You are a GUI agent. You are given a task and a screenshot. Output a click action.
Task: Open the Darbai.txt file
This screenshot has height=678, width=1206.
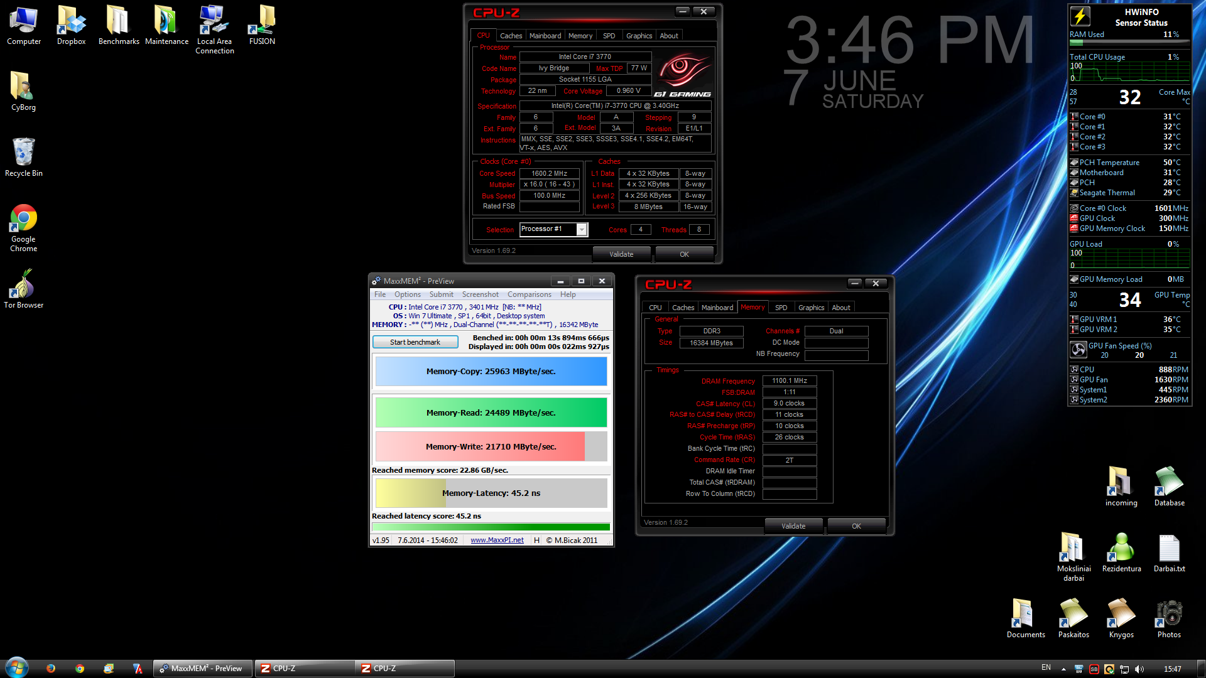click(1169, 552)
